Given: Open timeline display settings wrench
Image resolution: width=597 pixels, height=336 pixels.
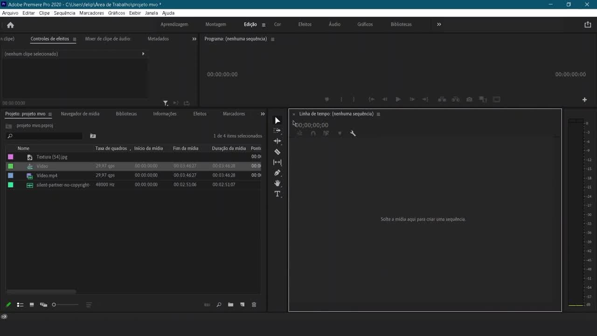Looking at the screenshot, I should (353, 133).
